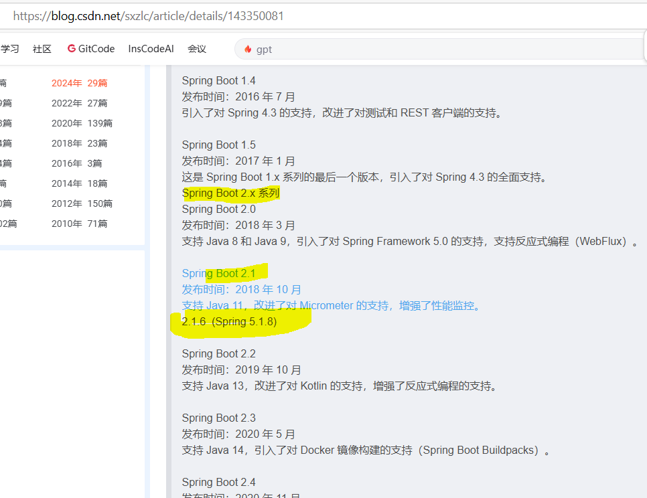The image size is (647, 498).
Task: Open the 学习 menu item
Action: [9, 48]
